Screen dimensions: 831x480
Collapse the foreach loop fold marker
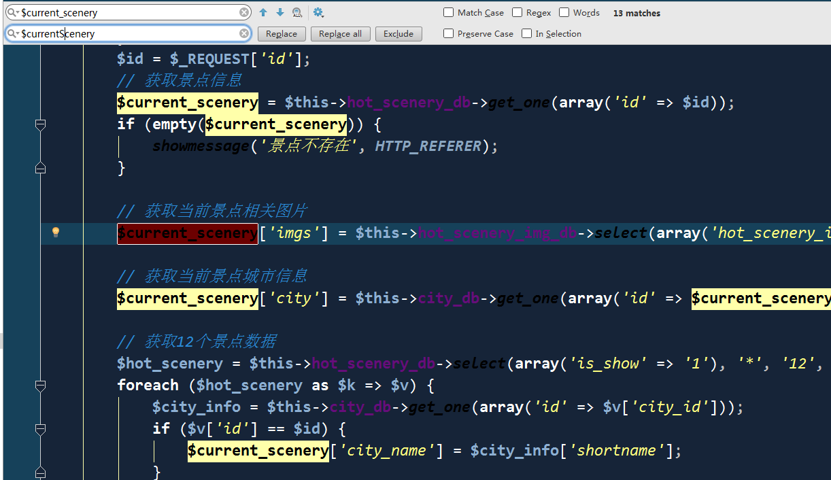[x=40, y=385]
